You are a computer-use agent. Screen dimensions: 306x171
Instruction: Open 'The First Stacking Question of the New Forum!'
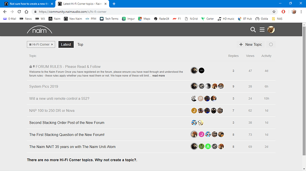point(67,135)
